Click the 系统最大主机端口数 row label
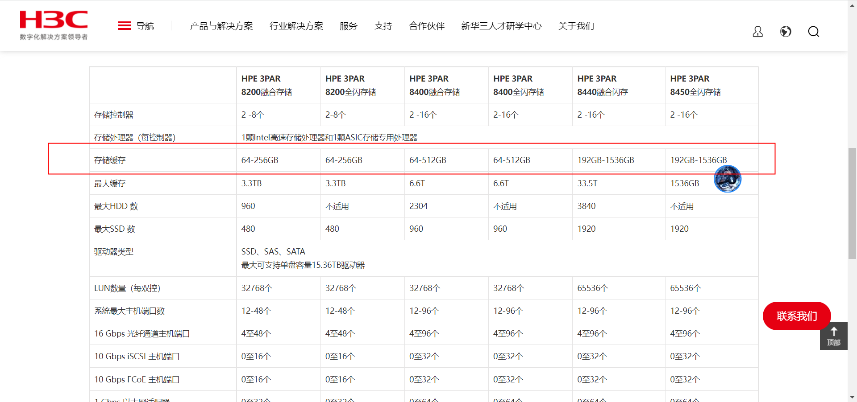 (129, 311)
